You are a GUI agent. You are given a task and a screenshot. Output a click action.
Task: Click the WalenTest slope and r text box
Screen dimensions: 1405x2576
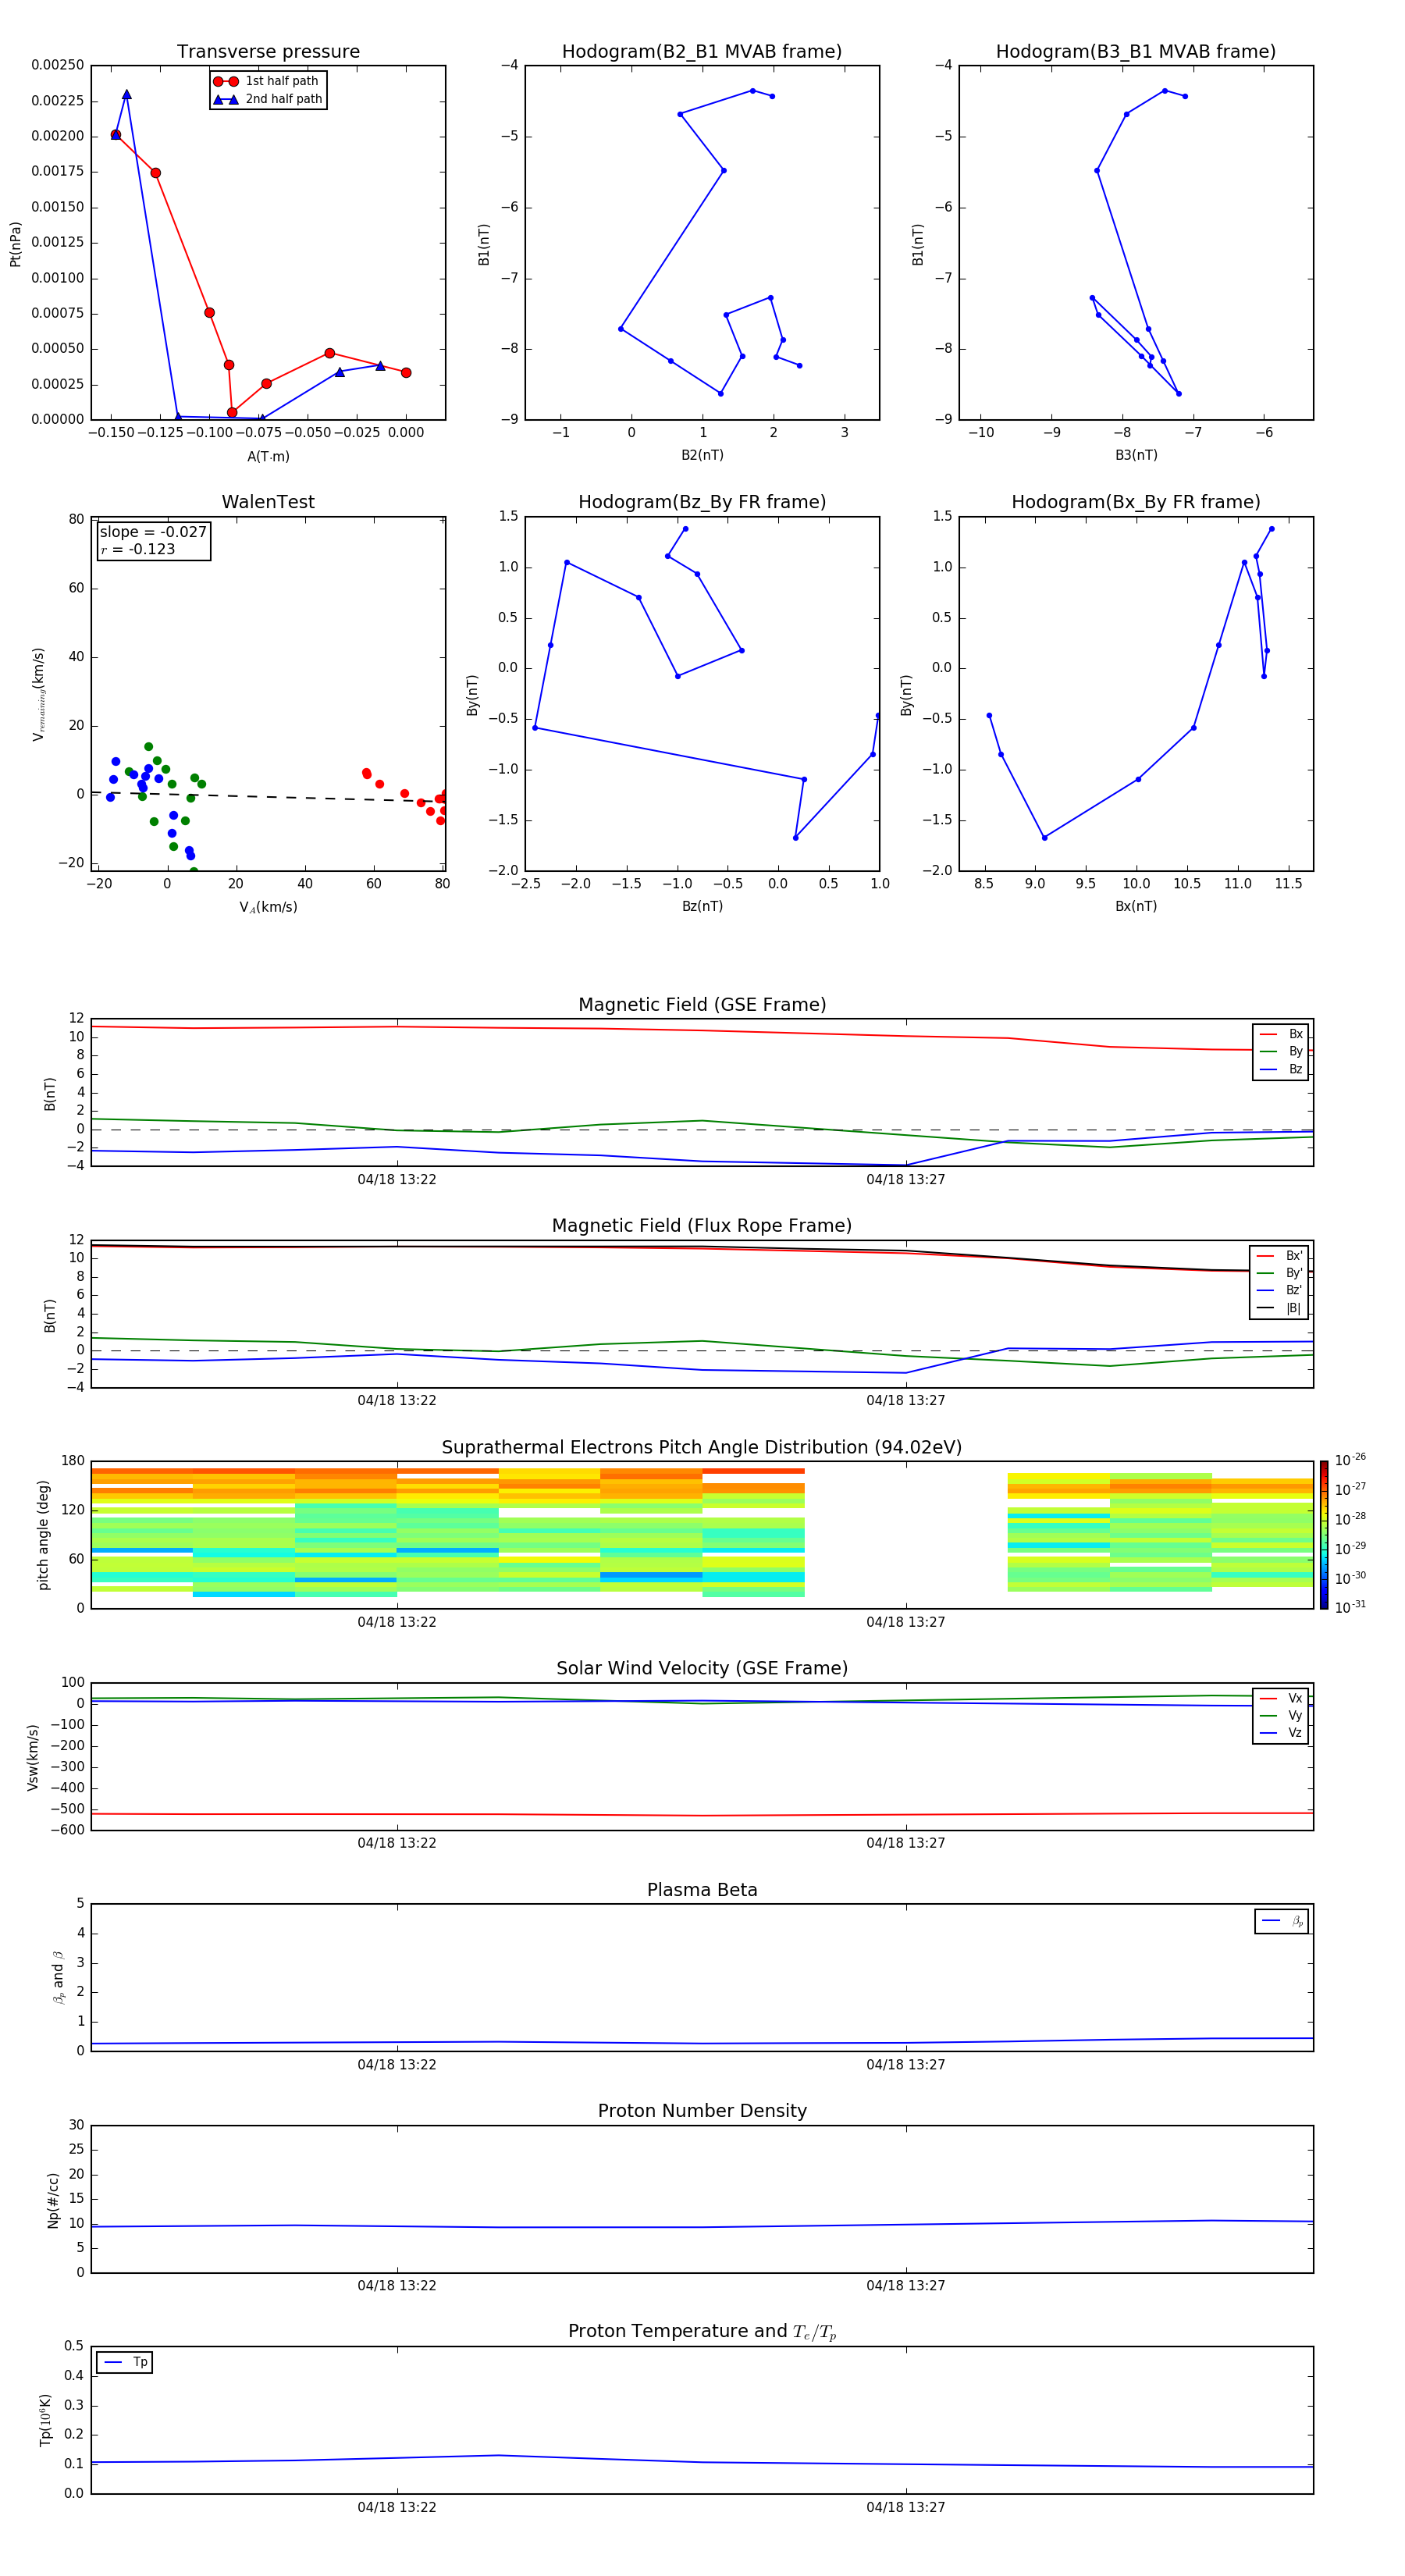coord(154,540)
